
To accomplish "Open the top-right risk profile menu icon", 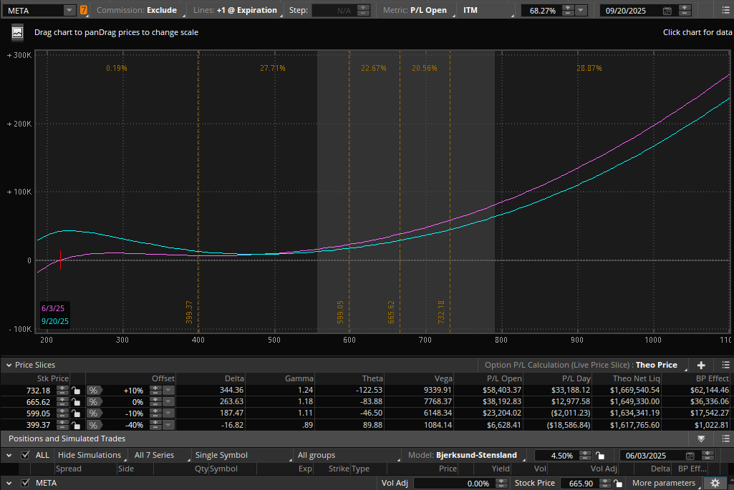I will tap(725, 10).
